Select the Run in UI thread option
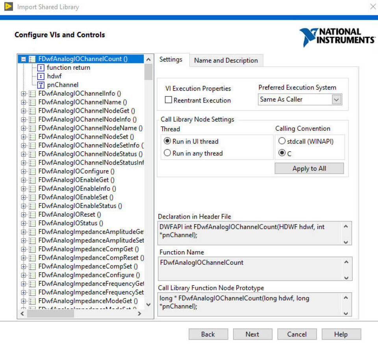 pyautogui.click(x=167, y=141)
